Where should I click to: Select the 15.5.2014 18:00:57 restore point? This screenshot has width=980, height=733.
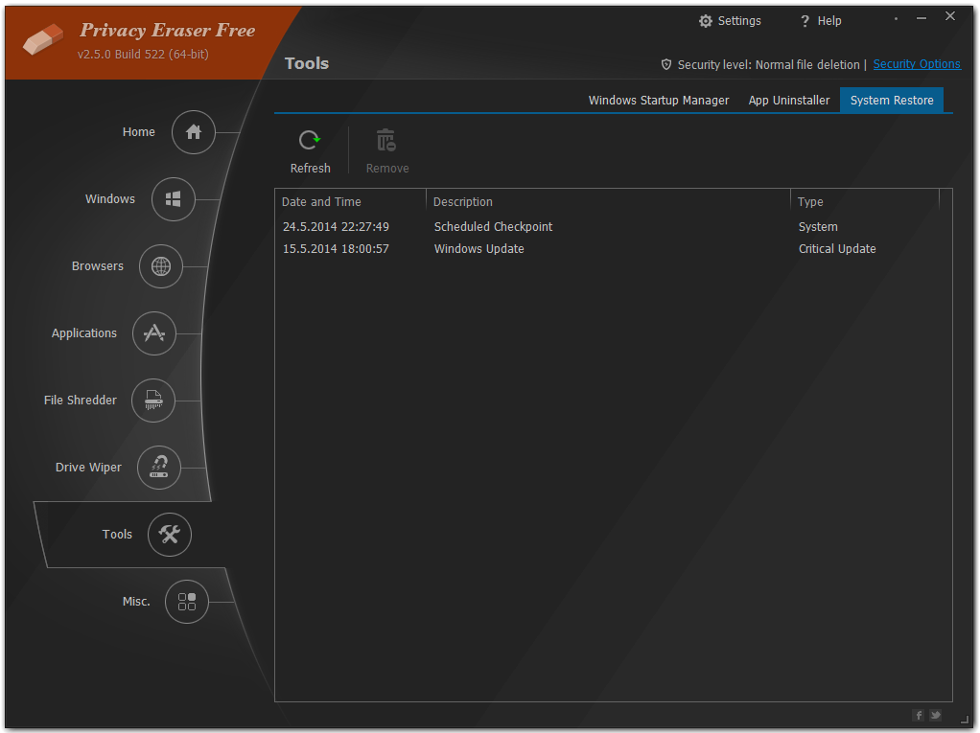tap(336, 249)
